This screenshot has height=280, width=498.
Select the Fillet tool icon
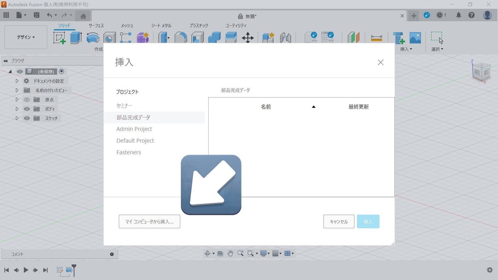click(x=181, y=38)
